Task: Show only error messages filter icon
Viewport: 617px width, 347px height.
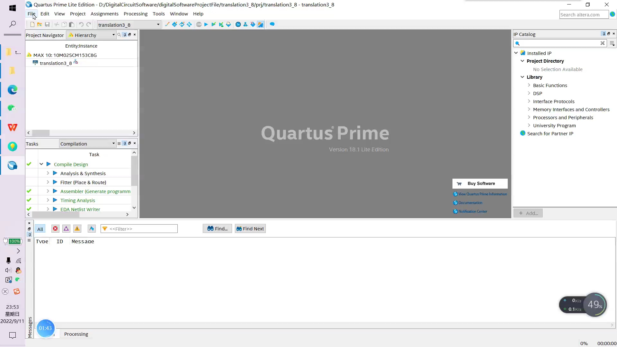Action: (55, 228)
